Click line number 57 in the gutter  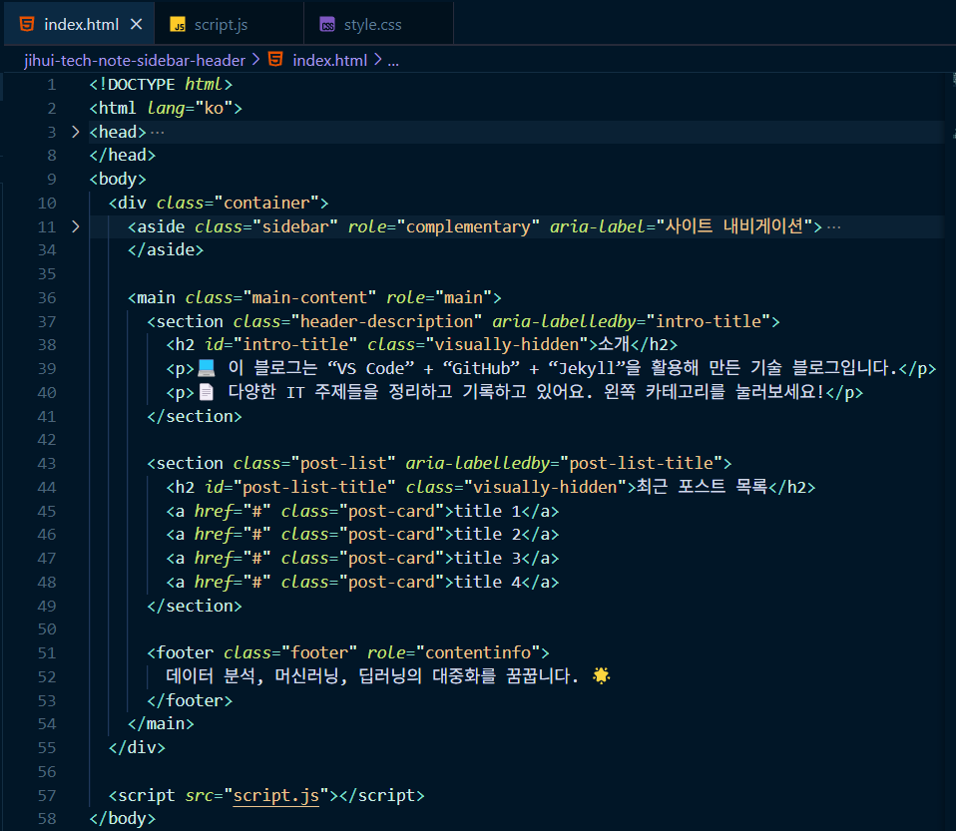point(46,796)
